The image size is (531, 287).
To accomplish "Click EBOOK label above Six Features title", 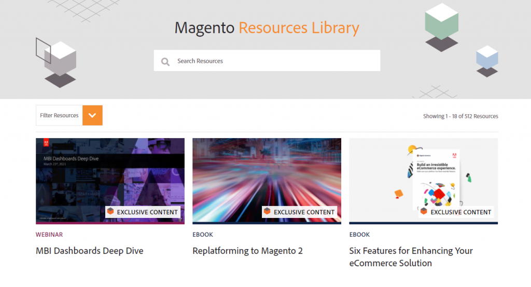I will point(360,235).
